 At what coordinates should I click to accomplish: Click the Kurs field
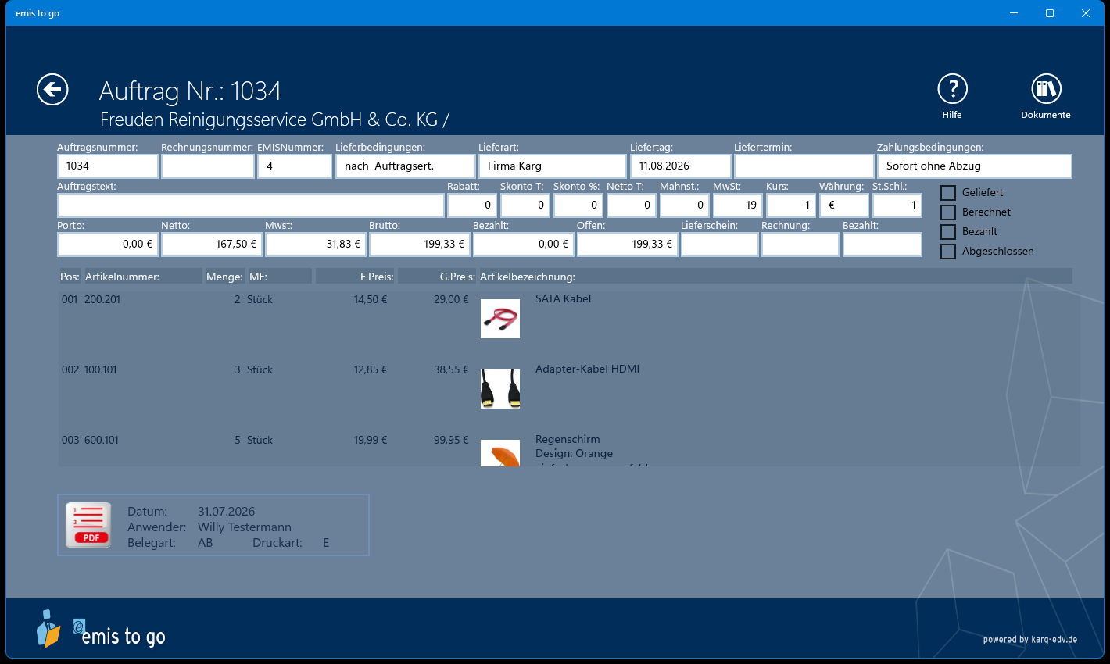(791, 205)
